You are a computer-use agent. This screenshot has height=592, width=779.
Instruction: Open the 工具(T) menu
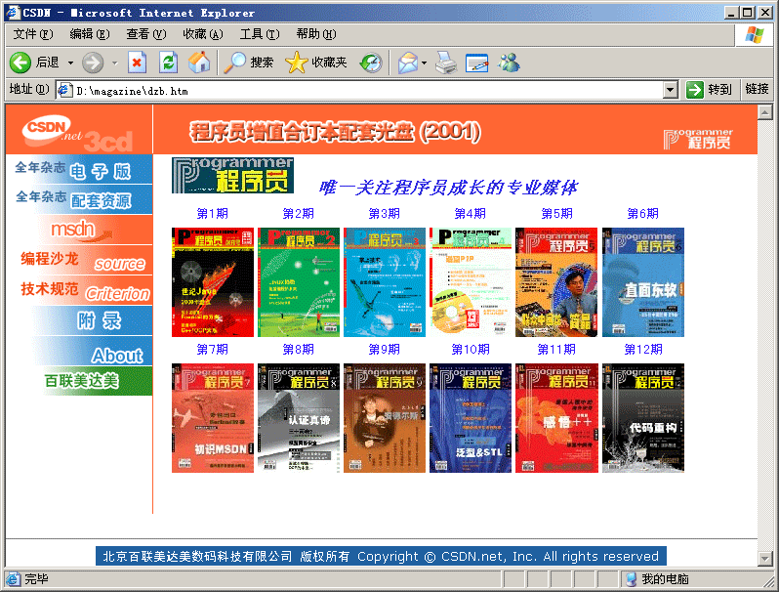[x=260, y=34]
